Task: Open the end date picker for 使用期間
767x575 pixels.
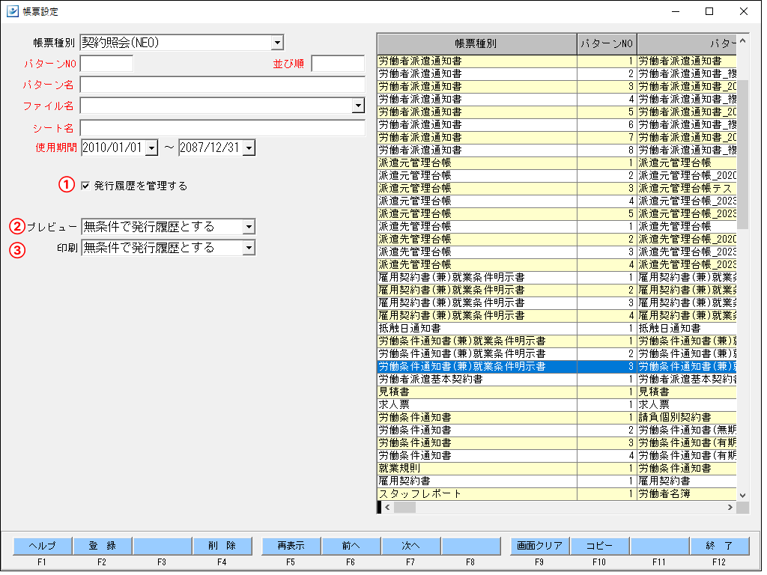Action: click(249, 148)
